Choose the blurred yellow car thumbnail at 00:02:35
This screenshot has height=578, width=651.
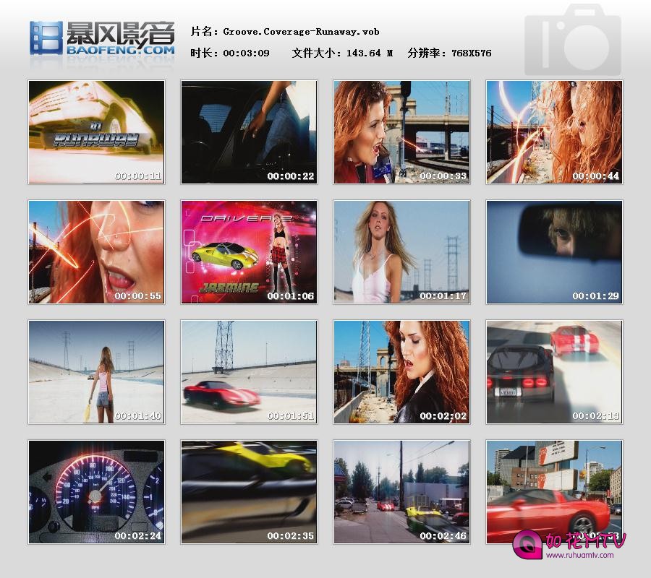pyautogui.click(x=249, y=492)
